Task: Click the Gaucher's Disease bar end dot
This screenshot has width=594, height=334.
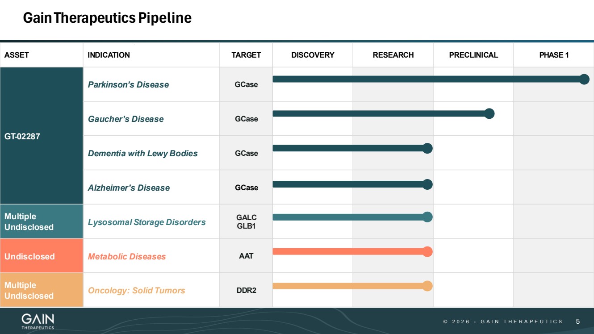Action: pyautogui.click(x=489, y=114)
